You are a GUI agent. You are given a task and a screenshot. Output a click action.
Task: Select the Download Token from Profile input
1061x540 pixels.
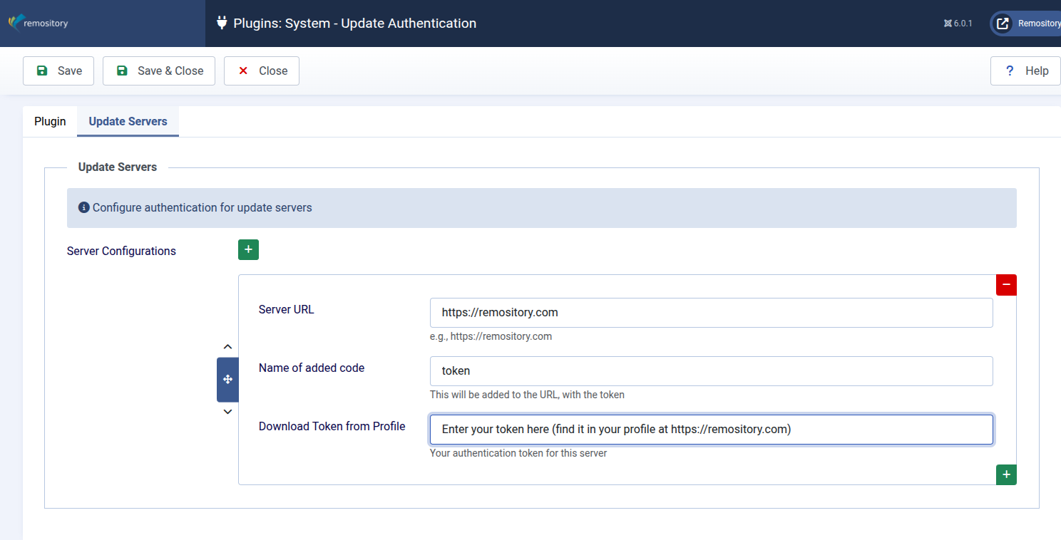click(x=711, y=430)
